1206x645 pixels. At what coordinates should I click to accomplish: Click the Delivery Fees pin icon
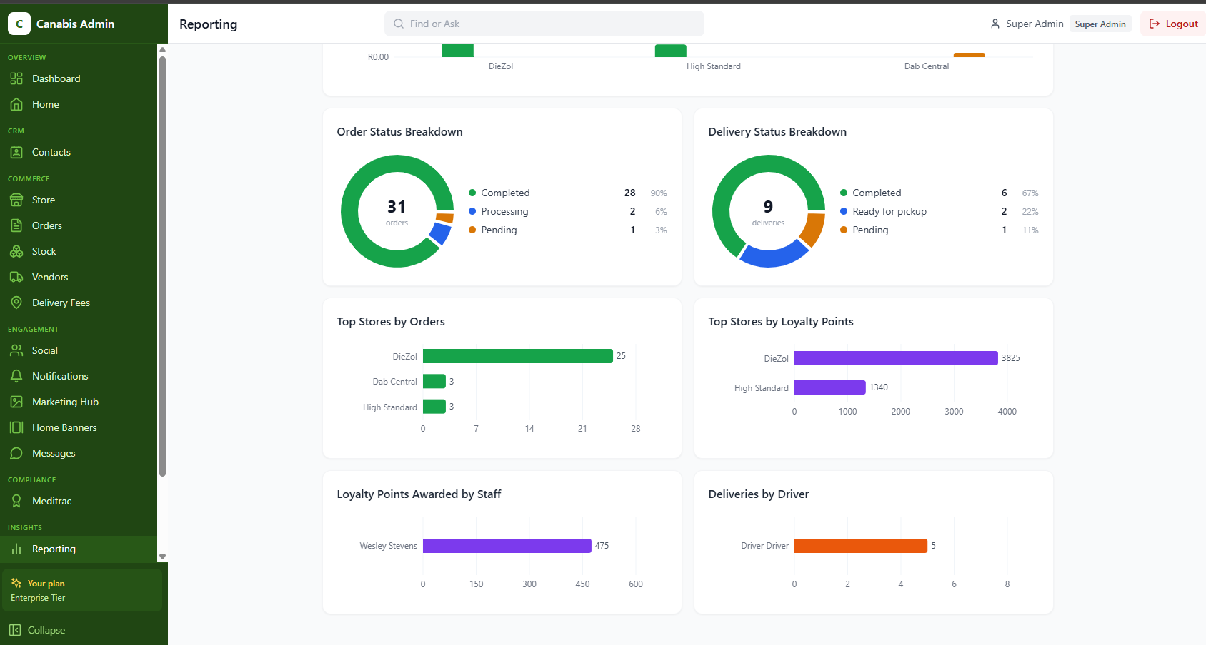tap(16, 303)
